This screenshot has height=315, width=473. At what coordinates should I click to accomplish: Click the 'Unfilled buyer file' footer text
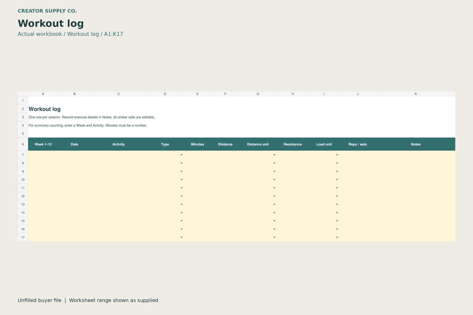click(40, 300)
